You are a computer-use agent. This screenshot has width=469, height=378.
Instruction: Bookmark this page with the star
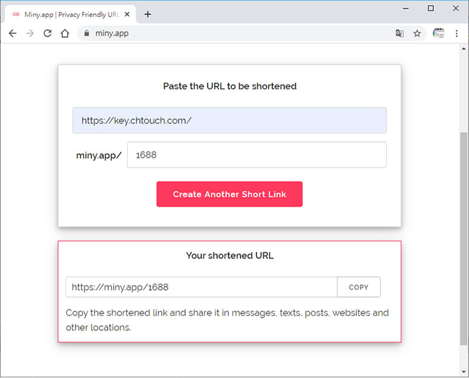coord(417,33)
